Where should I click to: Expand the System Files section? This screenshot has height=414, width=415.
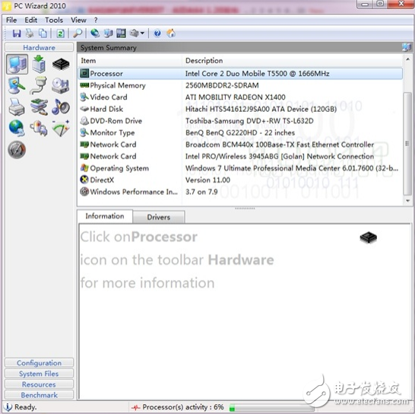(40, 374)
